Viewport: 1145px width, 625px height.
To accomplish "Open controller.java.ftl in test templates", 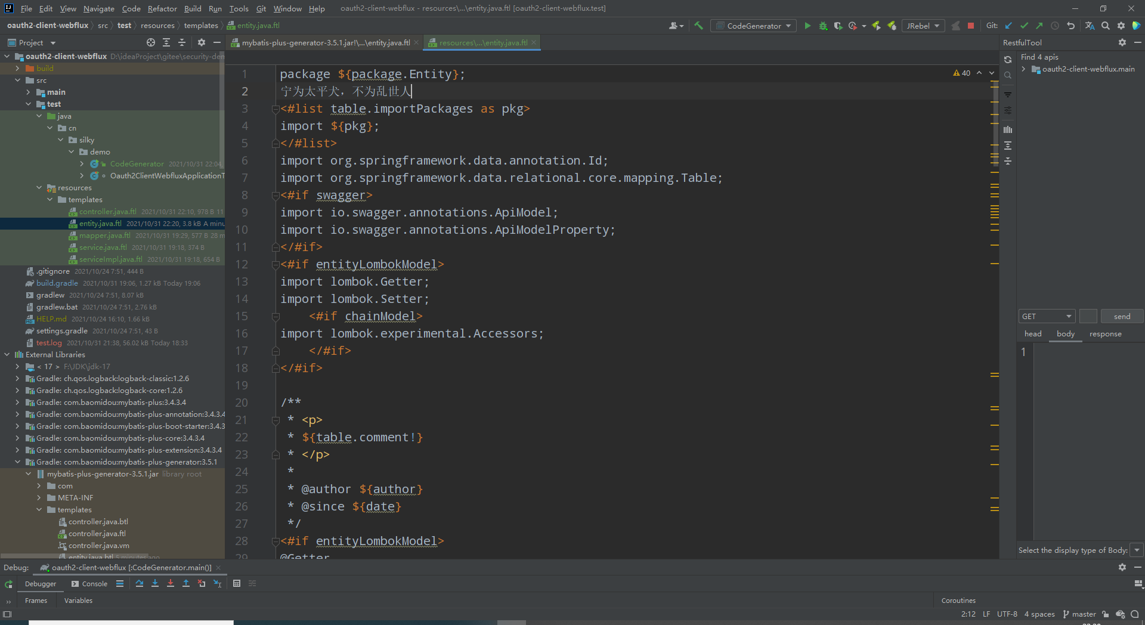I will 107,212.
